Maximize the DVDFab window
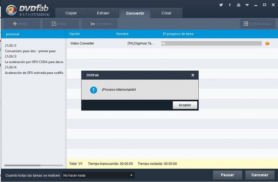 coord(264,5)
